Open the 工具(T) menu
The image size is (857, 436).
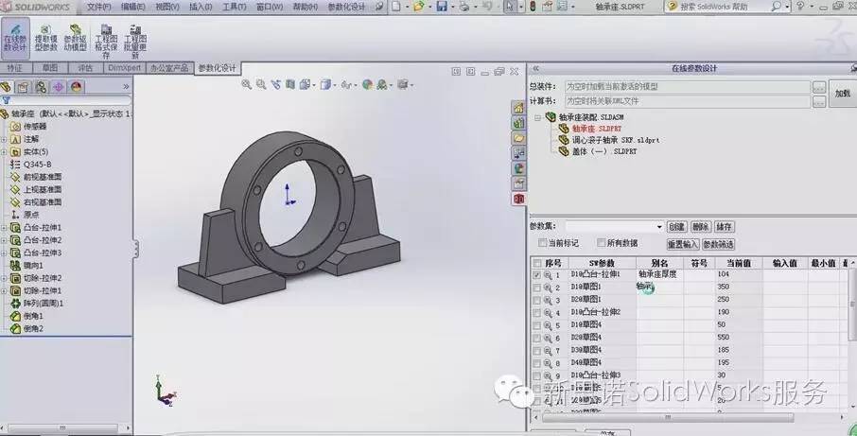coord(235,7)
